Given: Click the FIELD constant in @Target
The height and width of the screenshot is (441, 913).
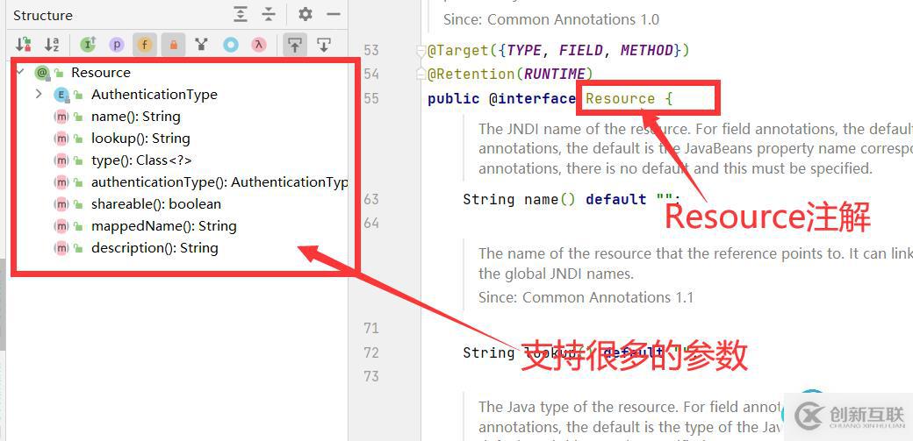Looking at the screenshot, I should (x=580, y=51).
